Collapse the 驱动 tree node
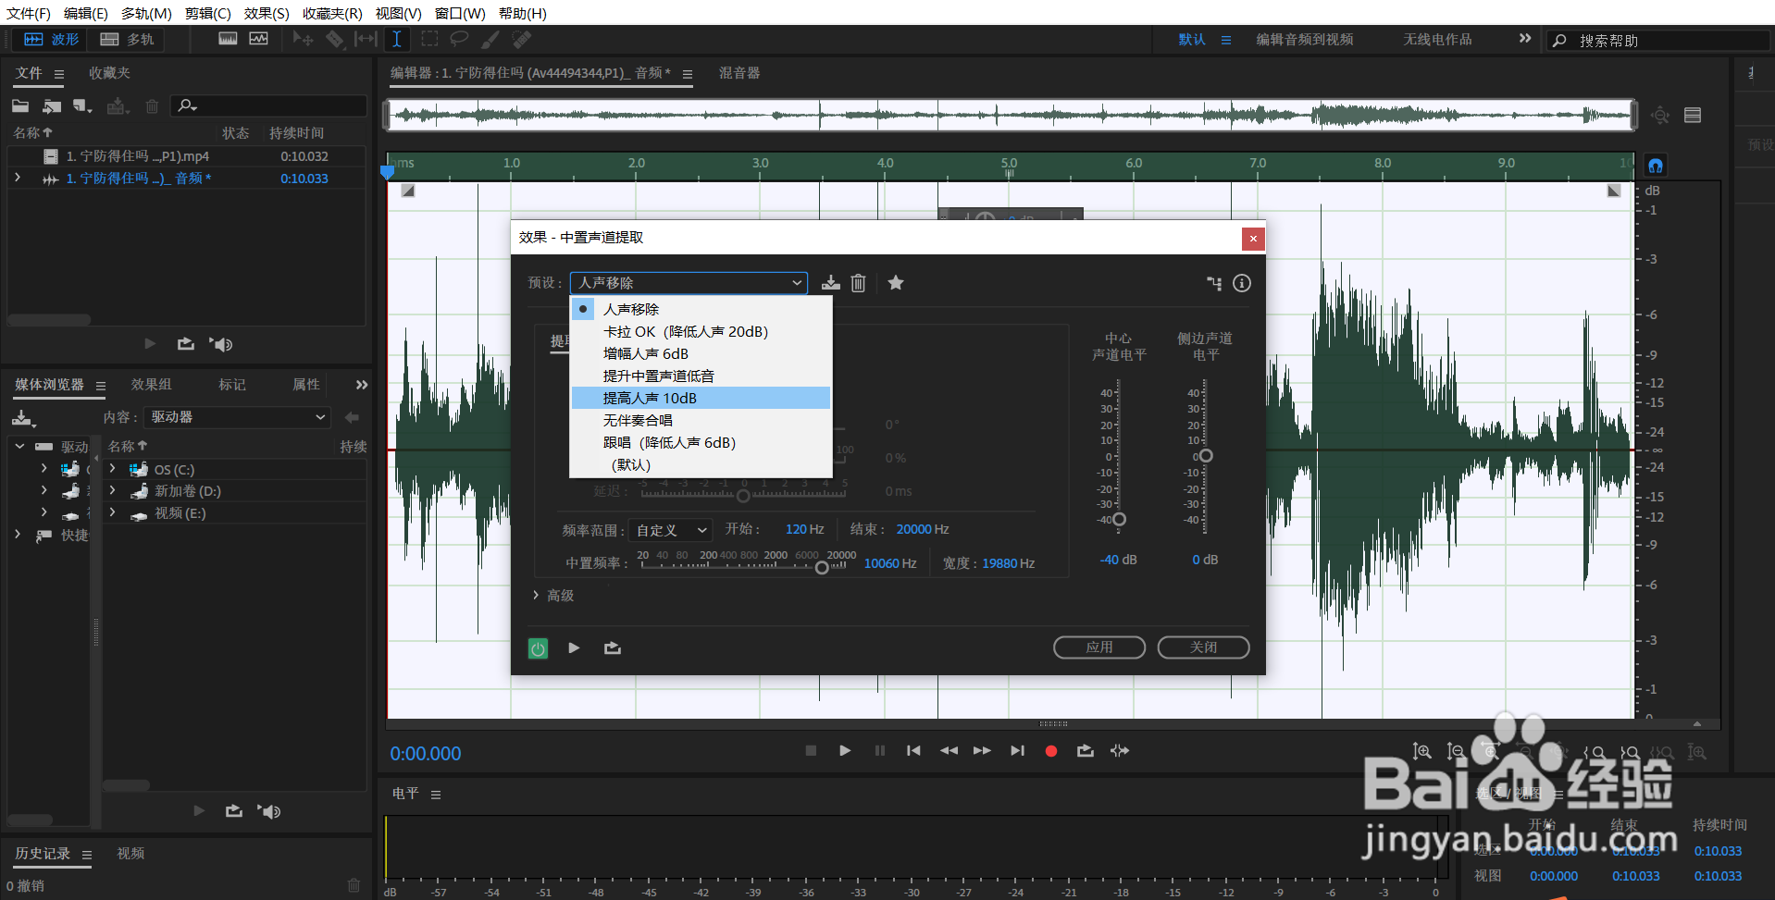This screenshot has width=1775, height=900. [19, 446]
